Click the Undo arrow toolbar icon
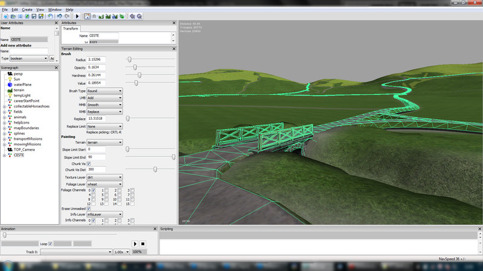The width and height of the screenshot is (483, 271). pos(59,16)
